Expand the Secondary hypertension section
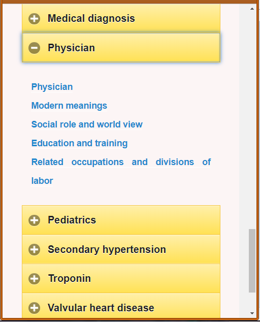Image resolution: width=260 pixels, height=322 pixels. coord(121,249)
